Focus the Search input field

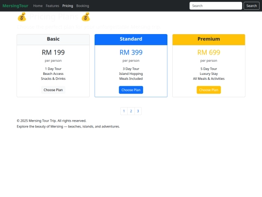click(216, 6)
